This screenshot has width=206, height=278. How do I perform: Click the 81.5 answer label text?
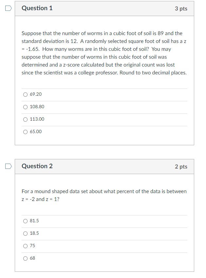34,221
